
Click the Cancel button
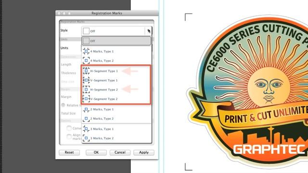coord(120,152)
